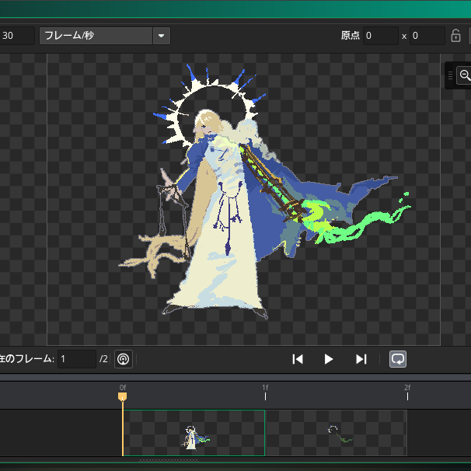Toggle the loop playback button

(397, 359)
